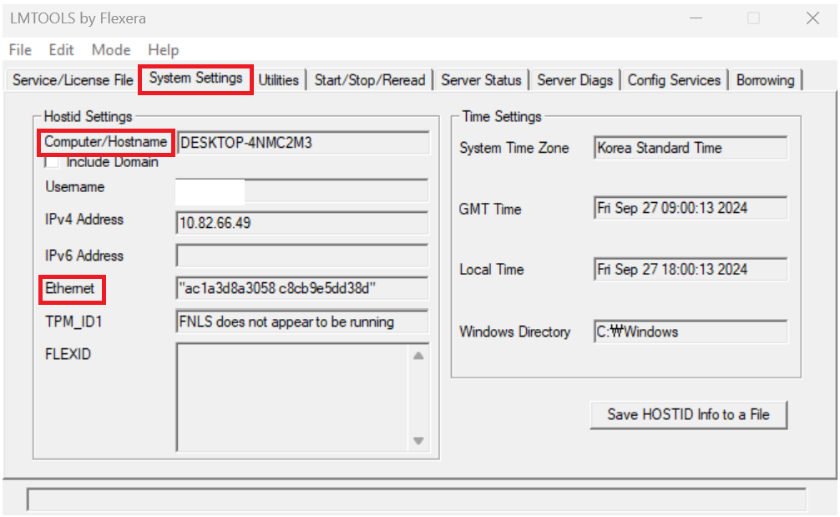Click the Hostid Settings group title

click(88, 117)
